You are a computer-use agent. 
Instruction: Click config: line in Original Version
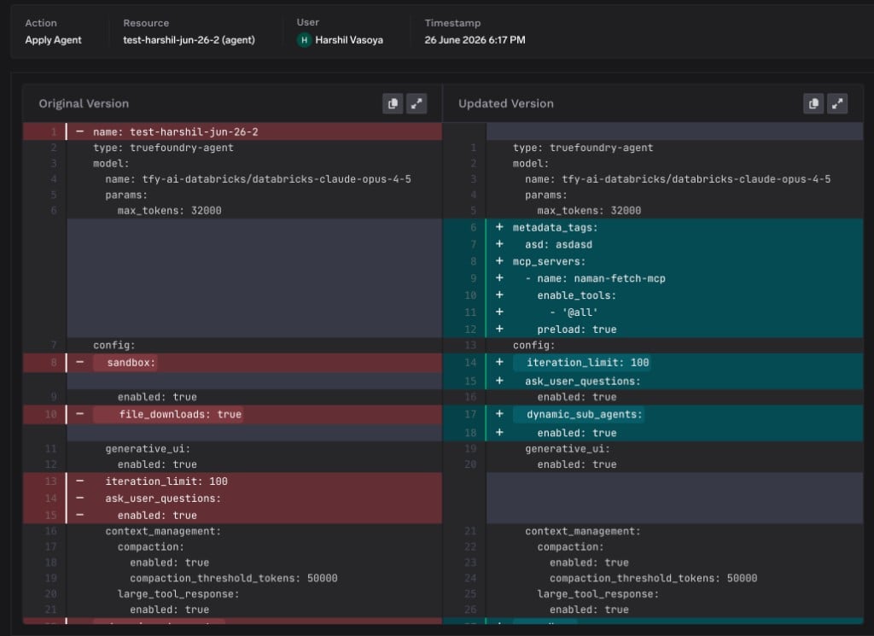pos(114,346)
